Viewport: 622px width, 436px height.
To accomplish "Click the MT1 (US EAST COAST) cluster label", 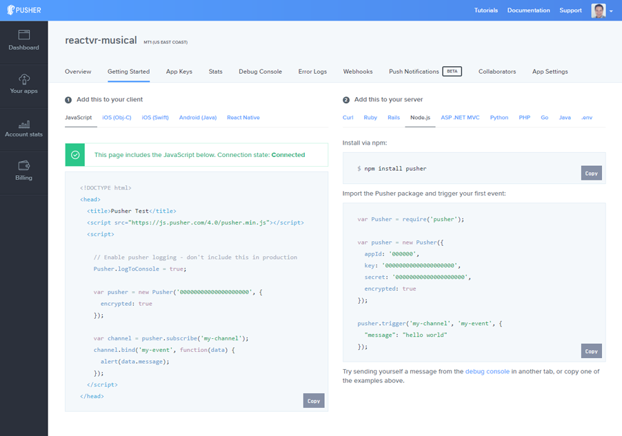I will coord(165,42).
